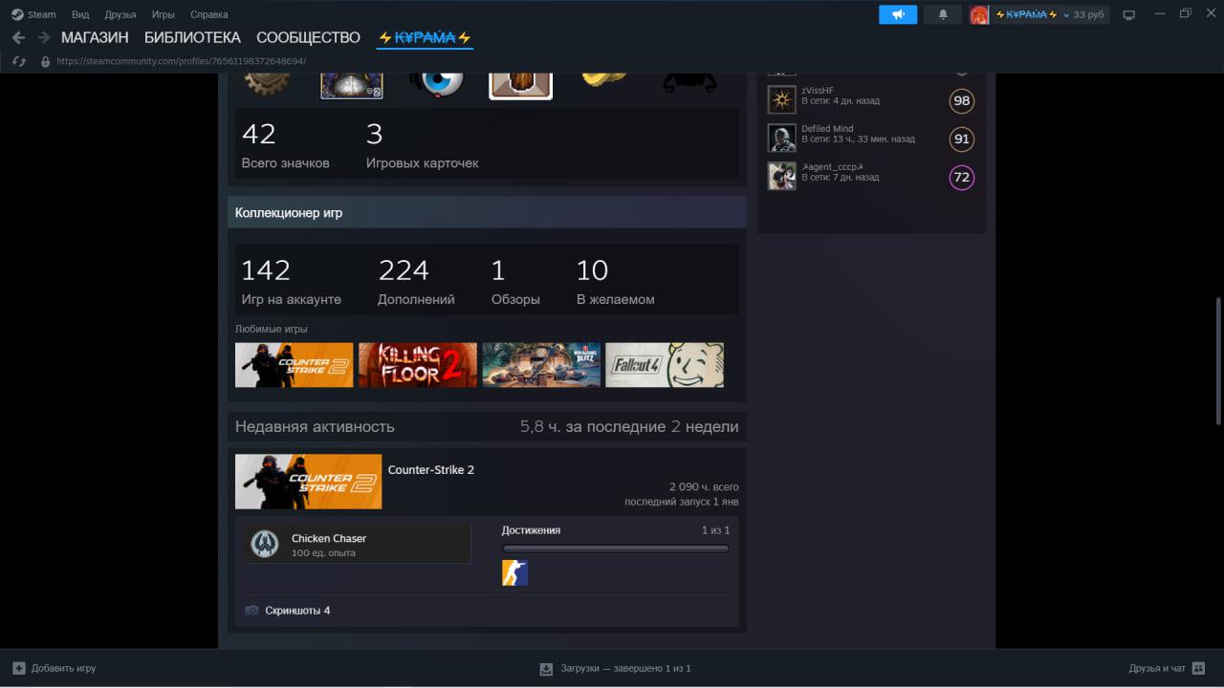The image size is (1224, 688).
Task: Click the forward navigation arrow
Action: coord(43,37)
